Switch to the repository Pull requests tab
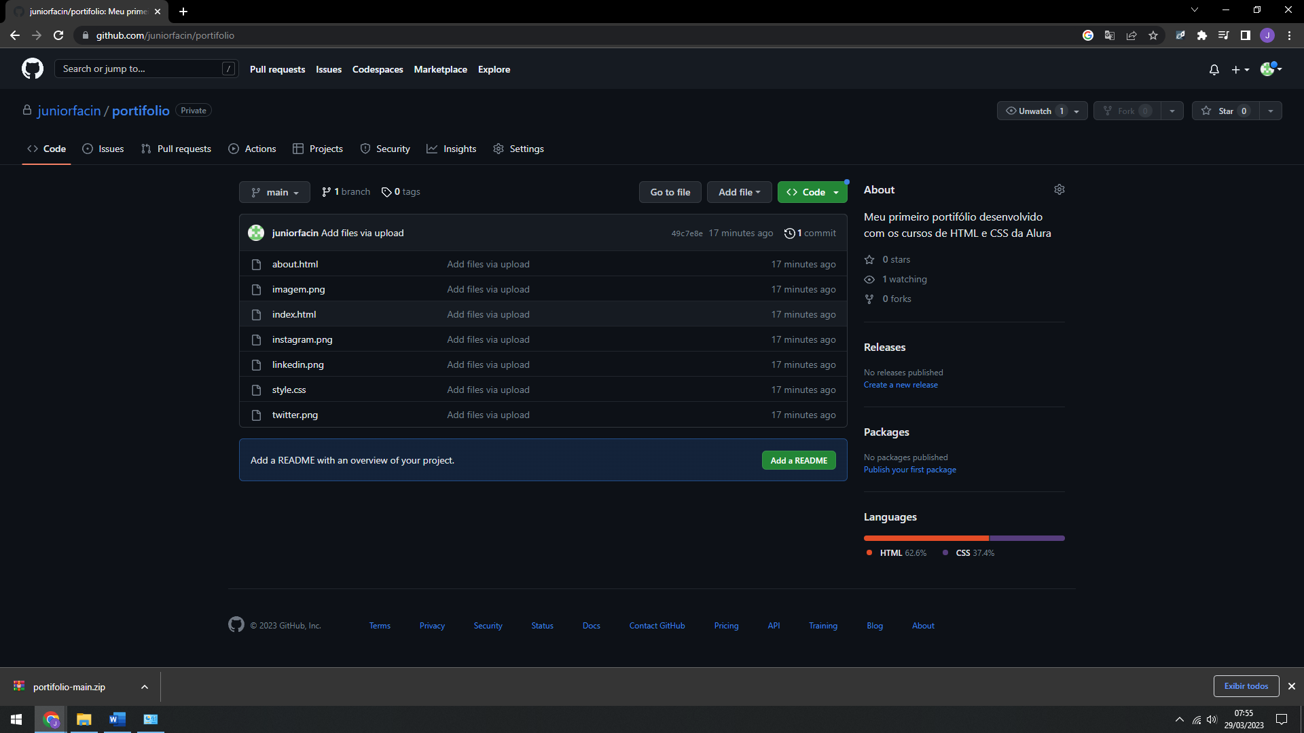1304x733 pixels. [x=176, y=149]
